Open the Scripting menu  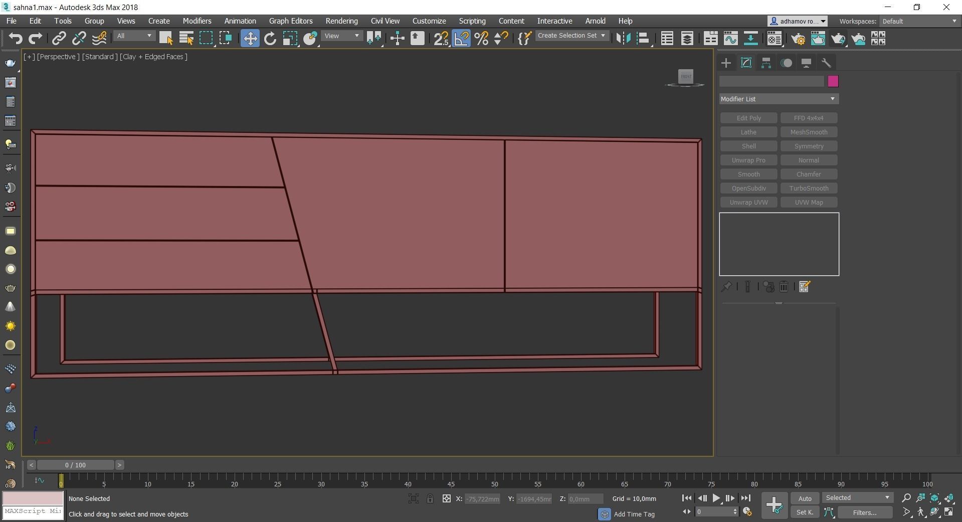(x=472, y=21)
